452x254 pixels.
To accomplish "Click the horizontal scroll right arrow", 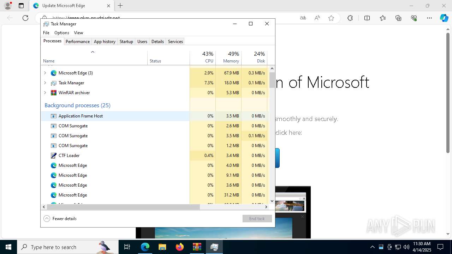I will [x=267, y=207].
